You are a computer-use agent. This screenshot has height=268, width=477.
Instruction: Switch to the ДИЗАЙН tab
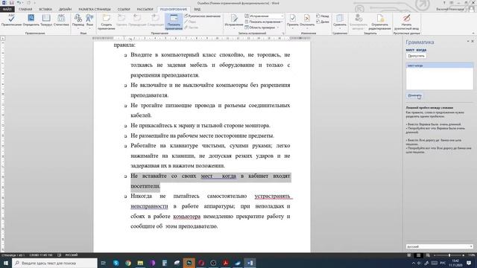click(65, 10)
